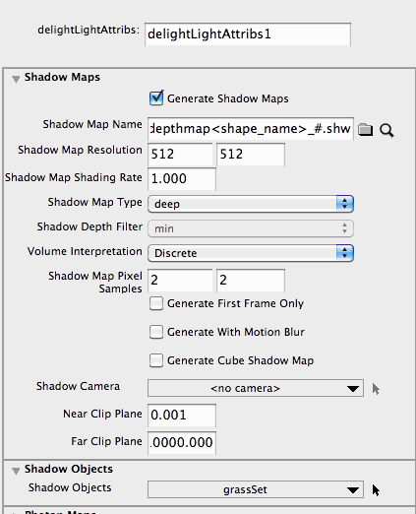Click the Volume Interpretation label

pyautogui.click(x=85, y=251)
